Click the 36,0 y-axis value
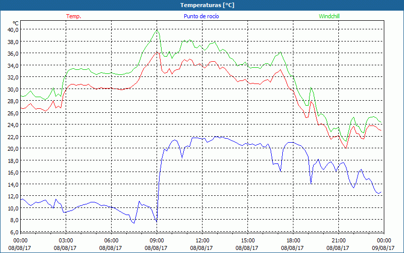 tap(13, 54)
